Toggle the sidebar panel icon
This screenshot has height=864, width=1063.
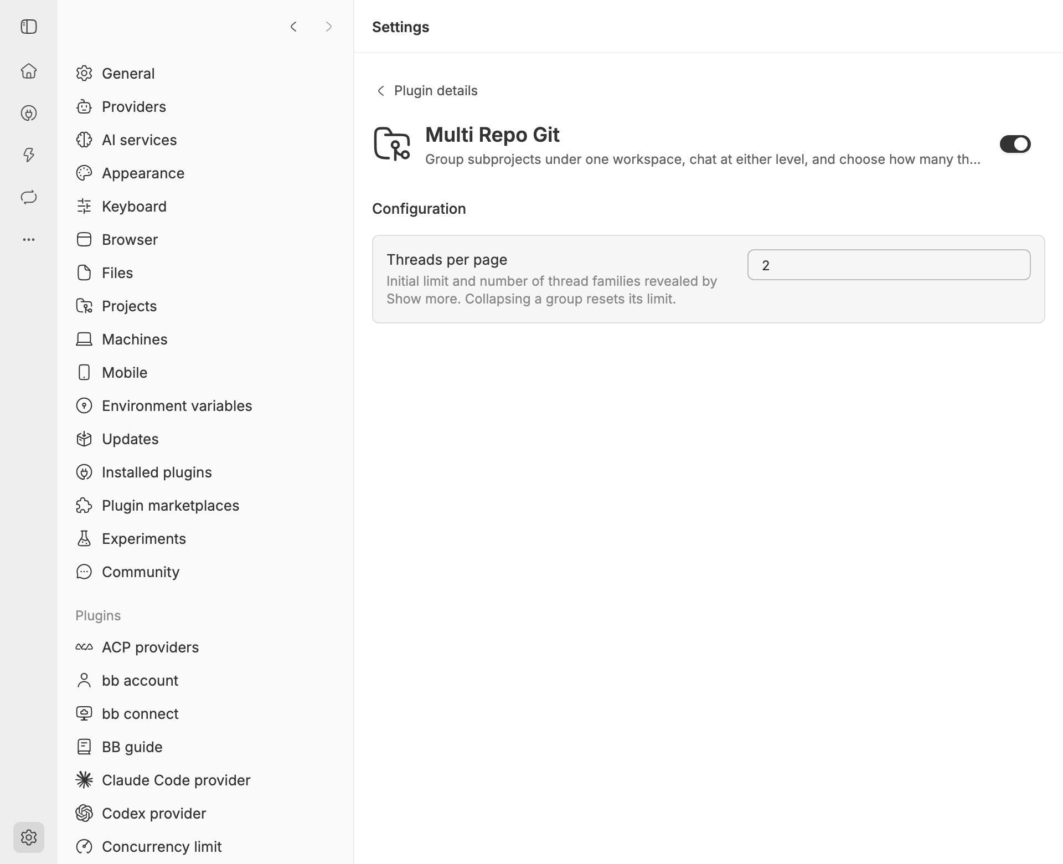[x=29, y=27]
